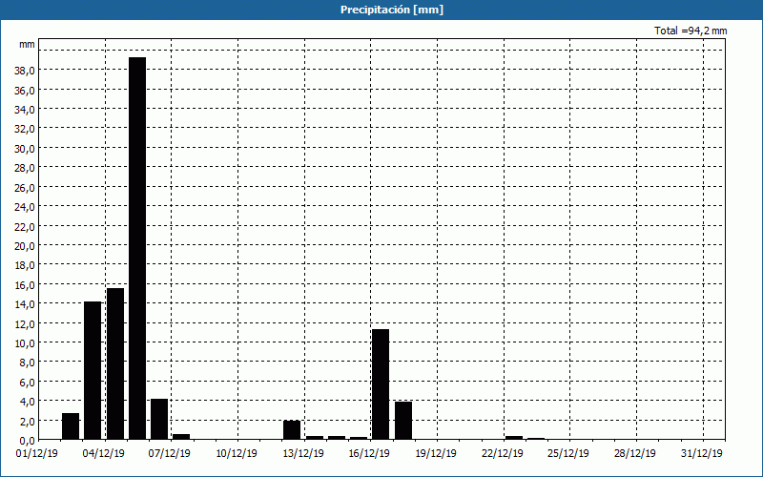Click the 01/12/19 date label
Image resolution: width=763 pixels, height=477 pixels.
(x=37, y=454)
